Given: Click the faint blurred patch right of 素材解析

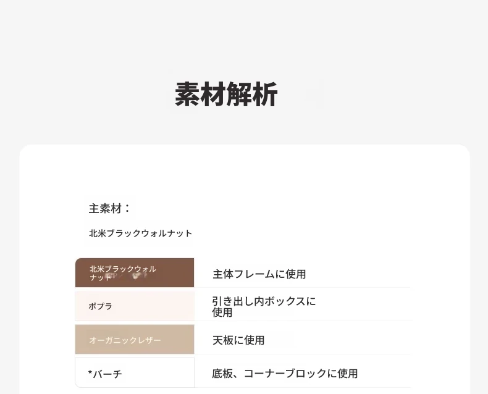Looking at the screenshot, I should click(315, 94).
